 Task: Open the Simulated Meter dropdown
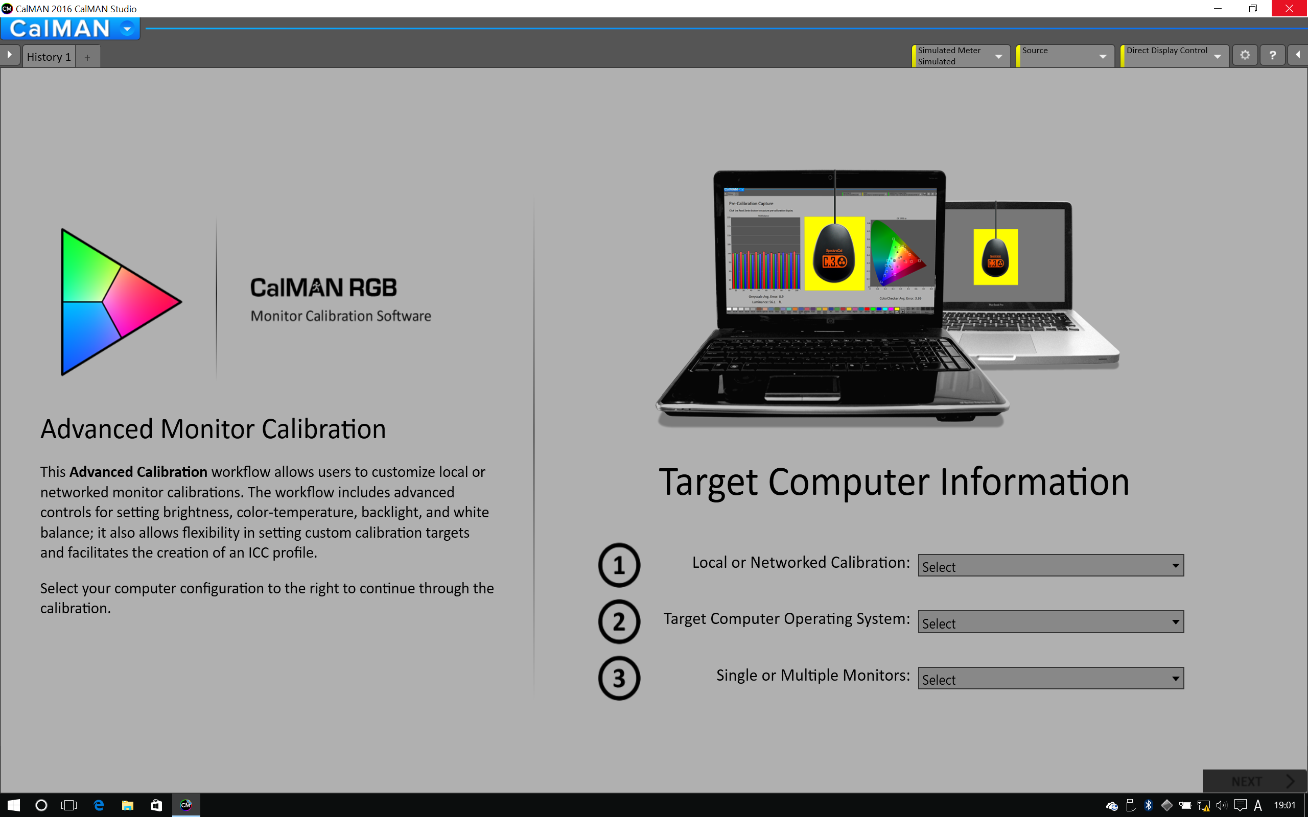coord(960,56)
